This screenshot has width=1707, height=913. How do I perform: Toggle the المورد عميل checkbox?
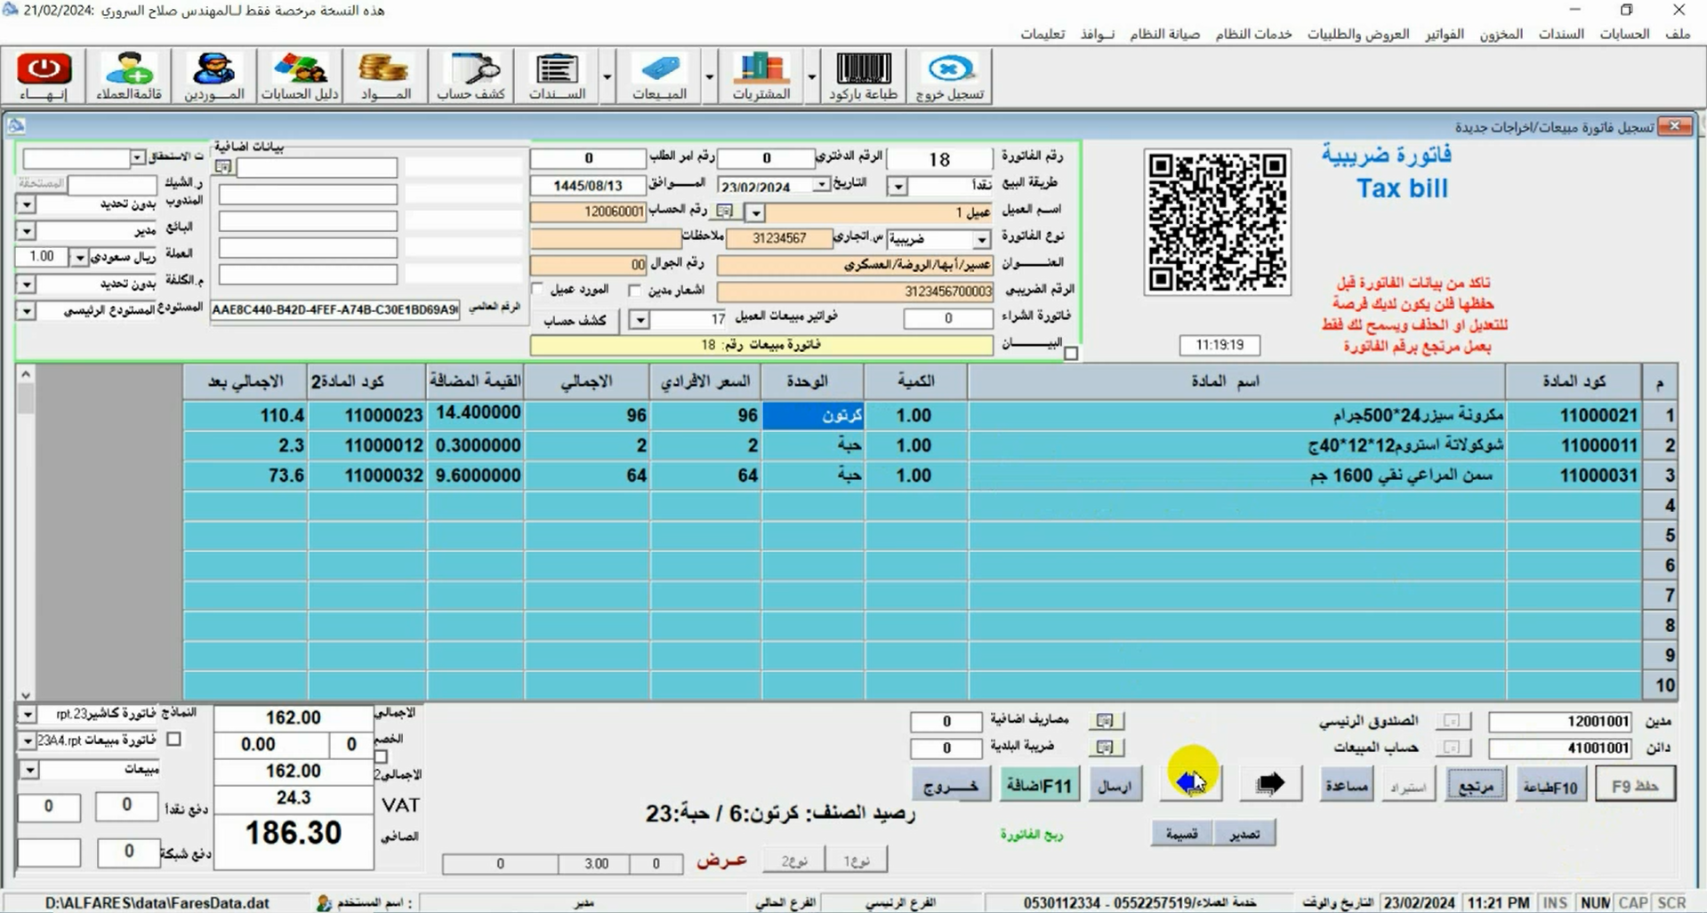(537, 290)
